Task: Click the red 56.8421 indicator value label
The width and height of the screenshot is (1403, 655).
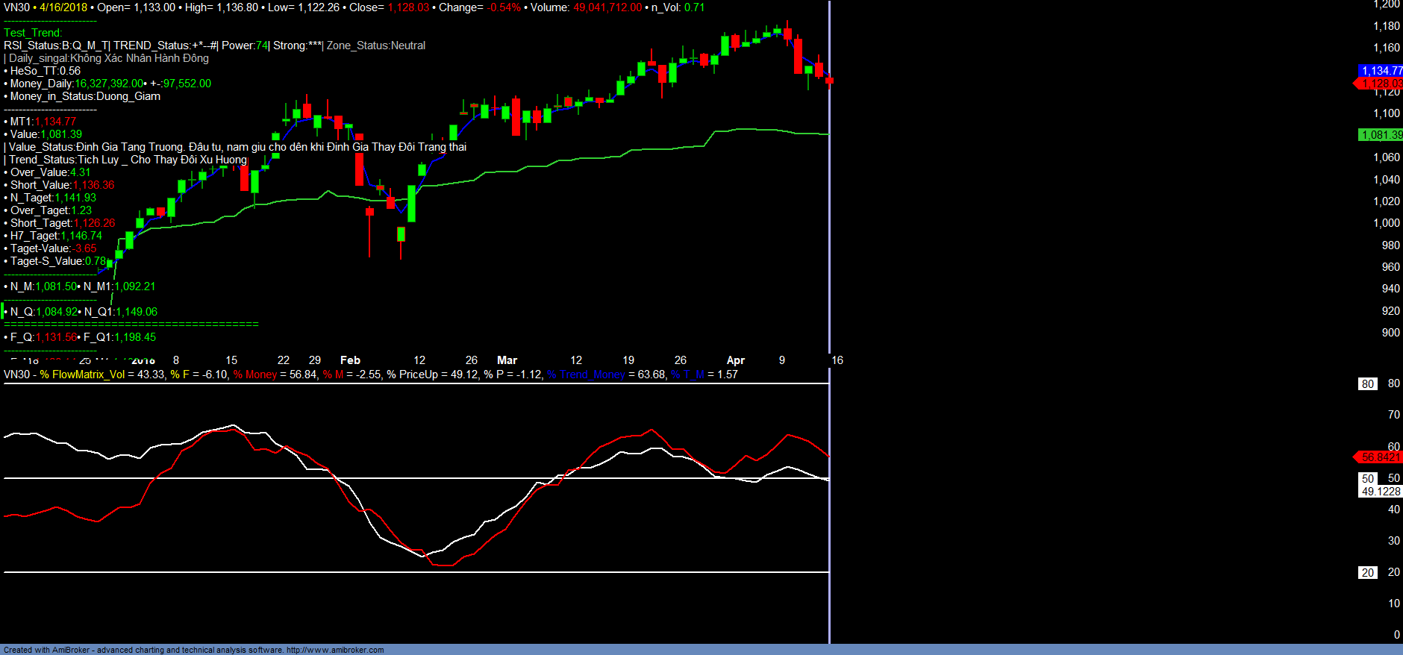Action: point(1380,457)
